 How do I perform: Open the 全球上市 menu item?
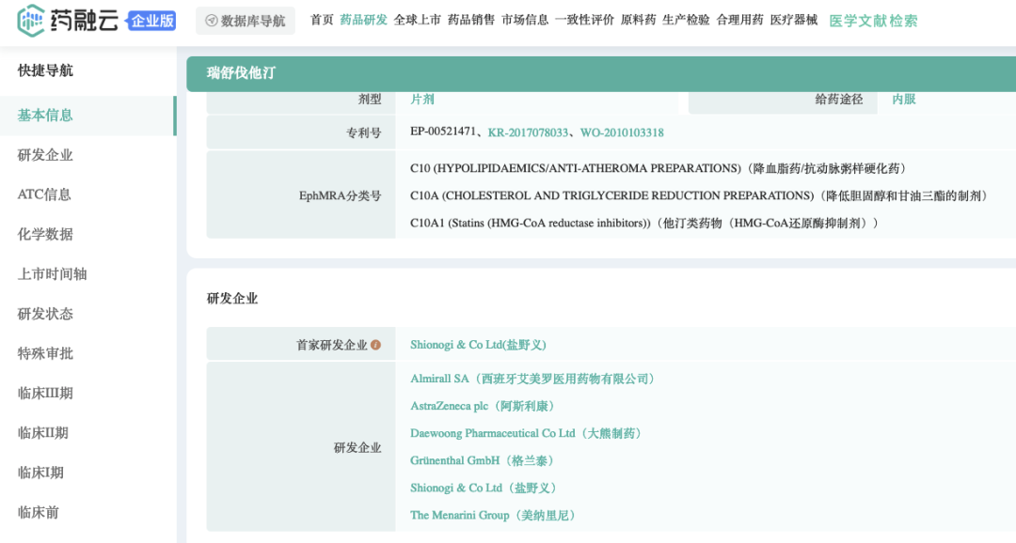[x=418, y=20]
